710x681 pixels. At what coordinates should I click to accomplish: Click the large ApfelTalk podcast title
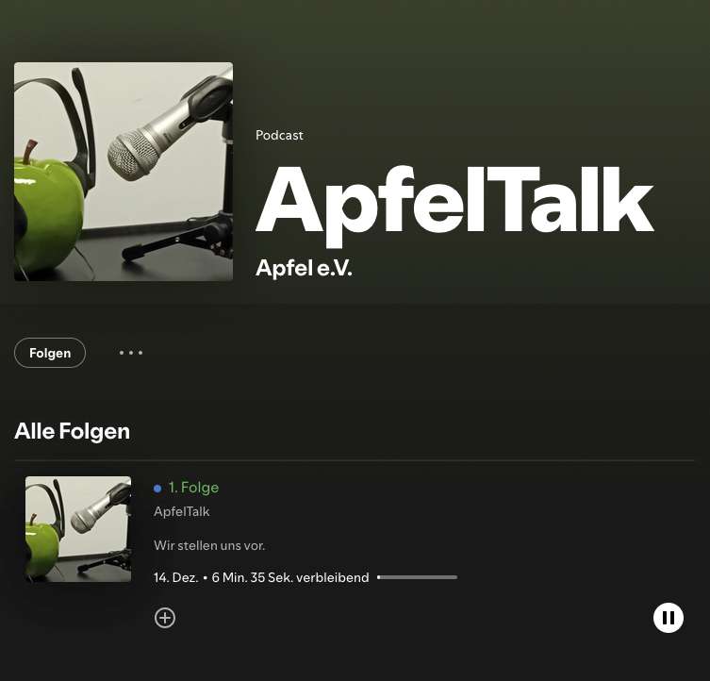pos(454,204)
